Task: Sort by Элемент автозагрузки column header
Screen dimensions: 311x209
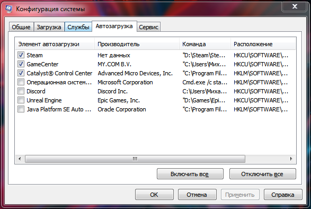Action: click(55, 44)
